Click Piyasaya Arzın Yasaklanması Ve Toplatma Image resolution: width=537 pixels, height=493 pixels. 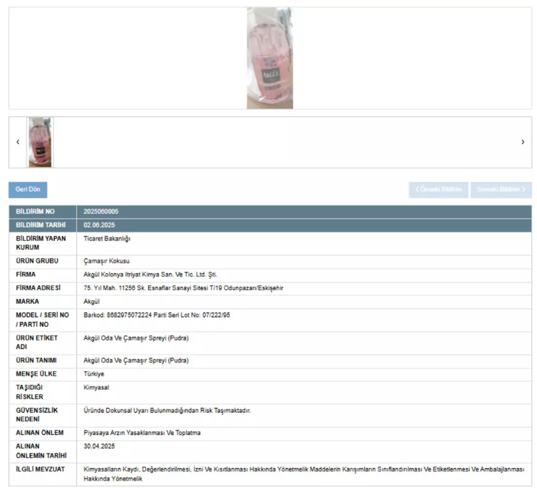click(142, 432)
